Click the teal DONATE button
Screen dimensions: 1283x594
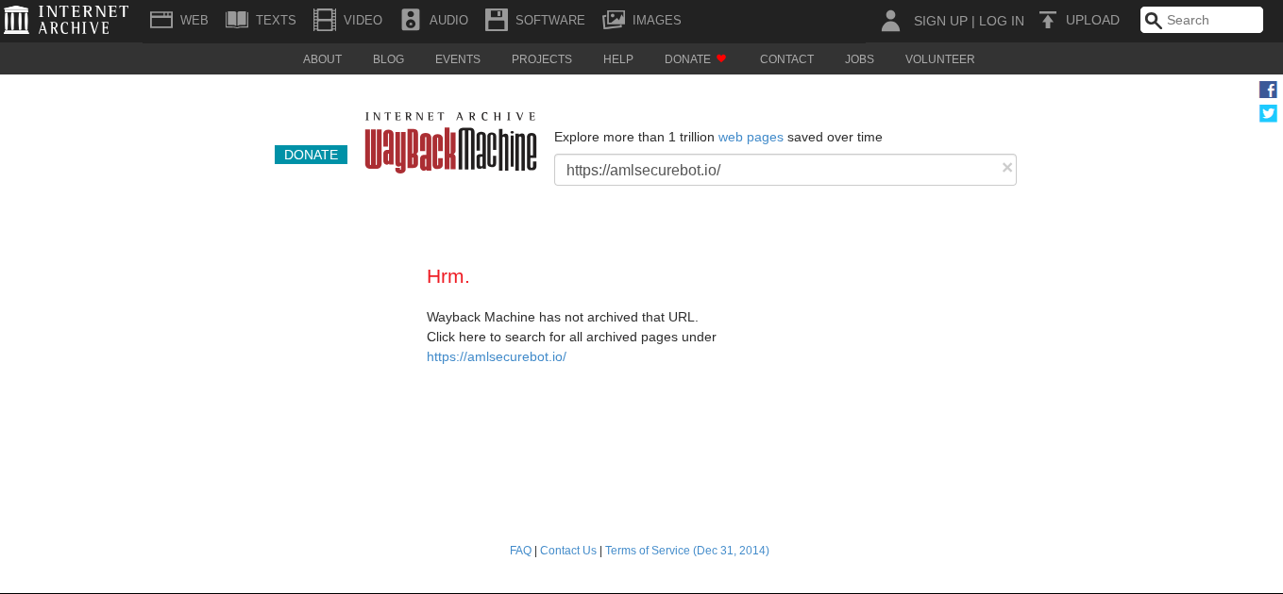(311, 155)
